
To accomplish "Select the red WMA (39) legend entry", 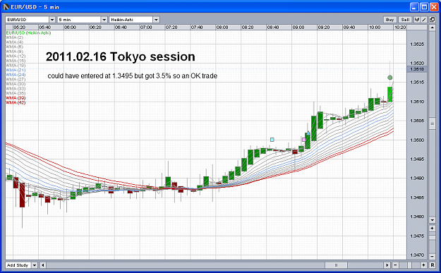I will point(16,98).
